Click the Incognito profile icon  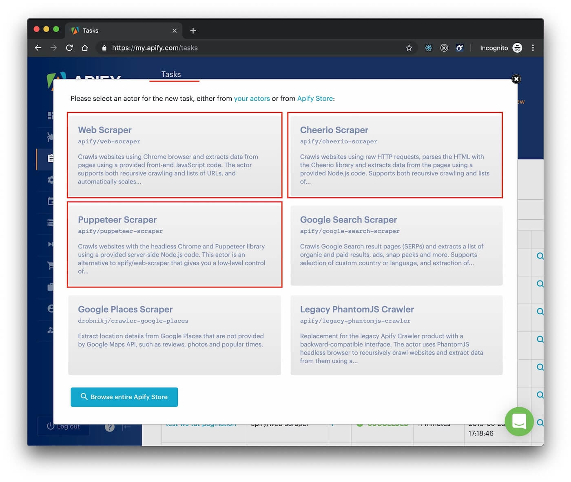coord(517,48)
